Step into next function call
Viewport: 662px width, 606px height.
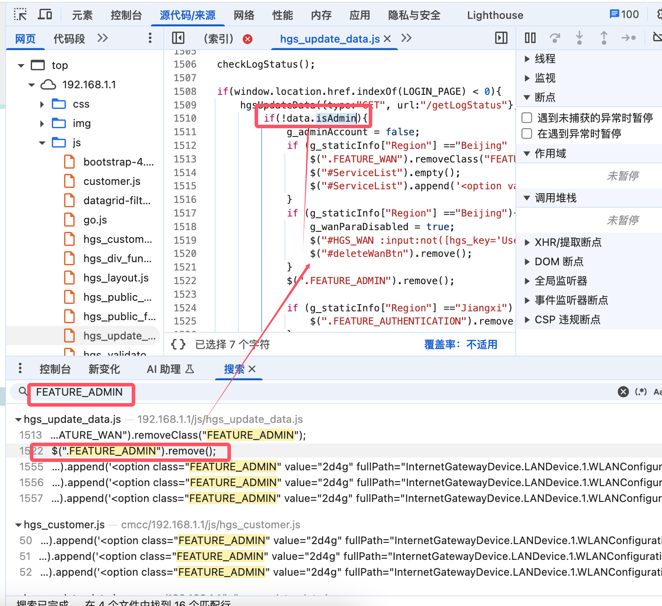(579, 38)
